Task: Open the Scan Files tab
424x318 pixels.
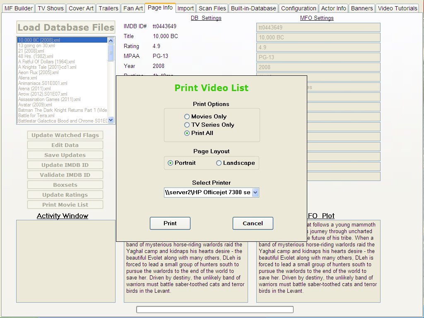Action: (212, 8)
